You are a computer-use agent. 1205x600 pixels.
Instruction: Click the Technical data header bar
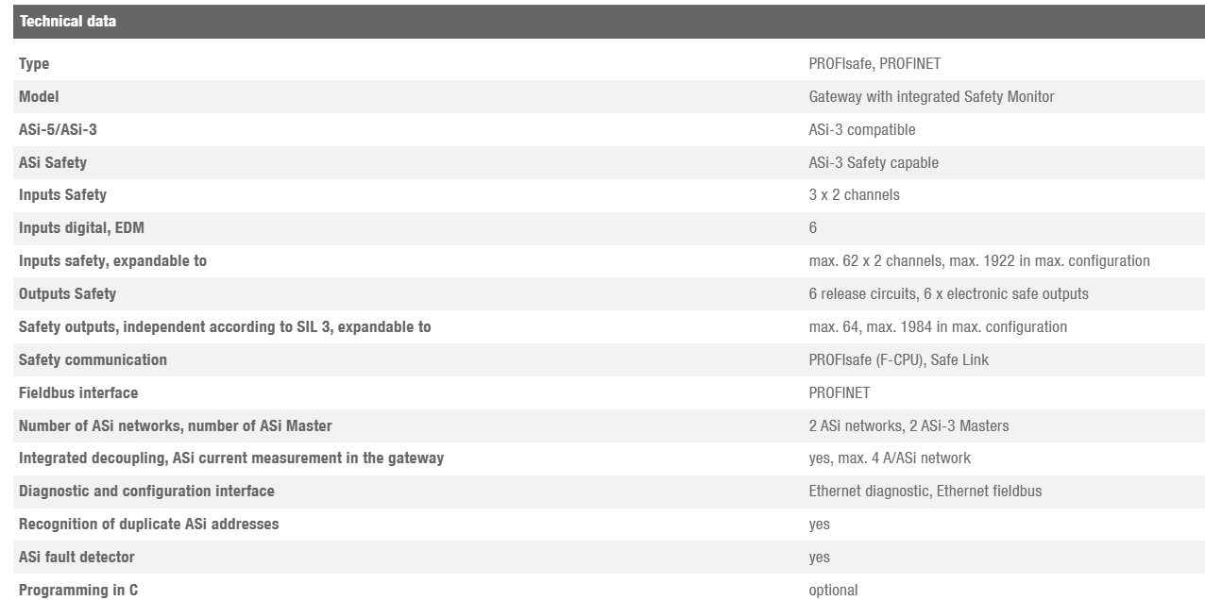click(607, 21)
